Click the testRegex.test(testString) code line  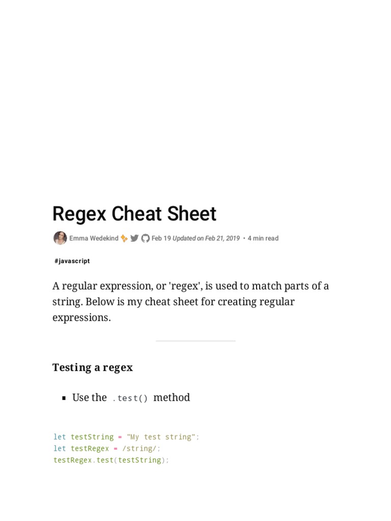[x=111, y=460]
